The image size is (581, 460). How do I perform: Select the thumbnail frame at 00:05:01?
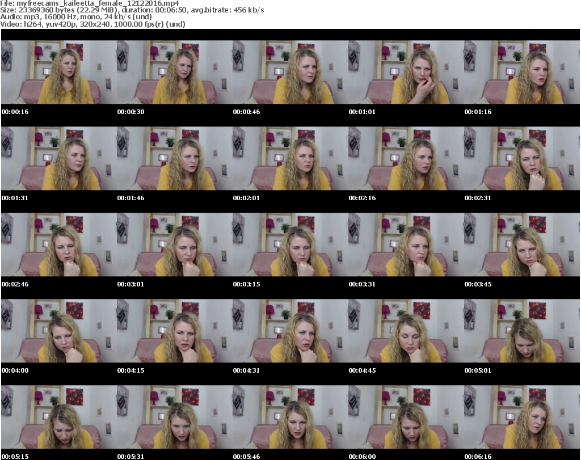click(522, 331)
